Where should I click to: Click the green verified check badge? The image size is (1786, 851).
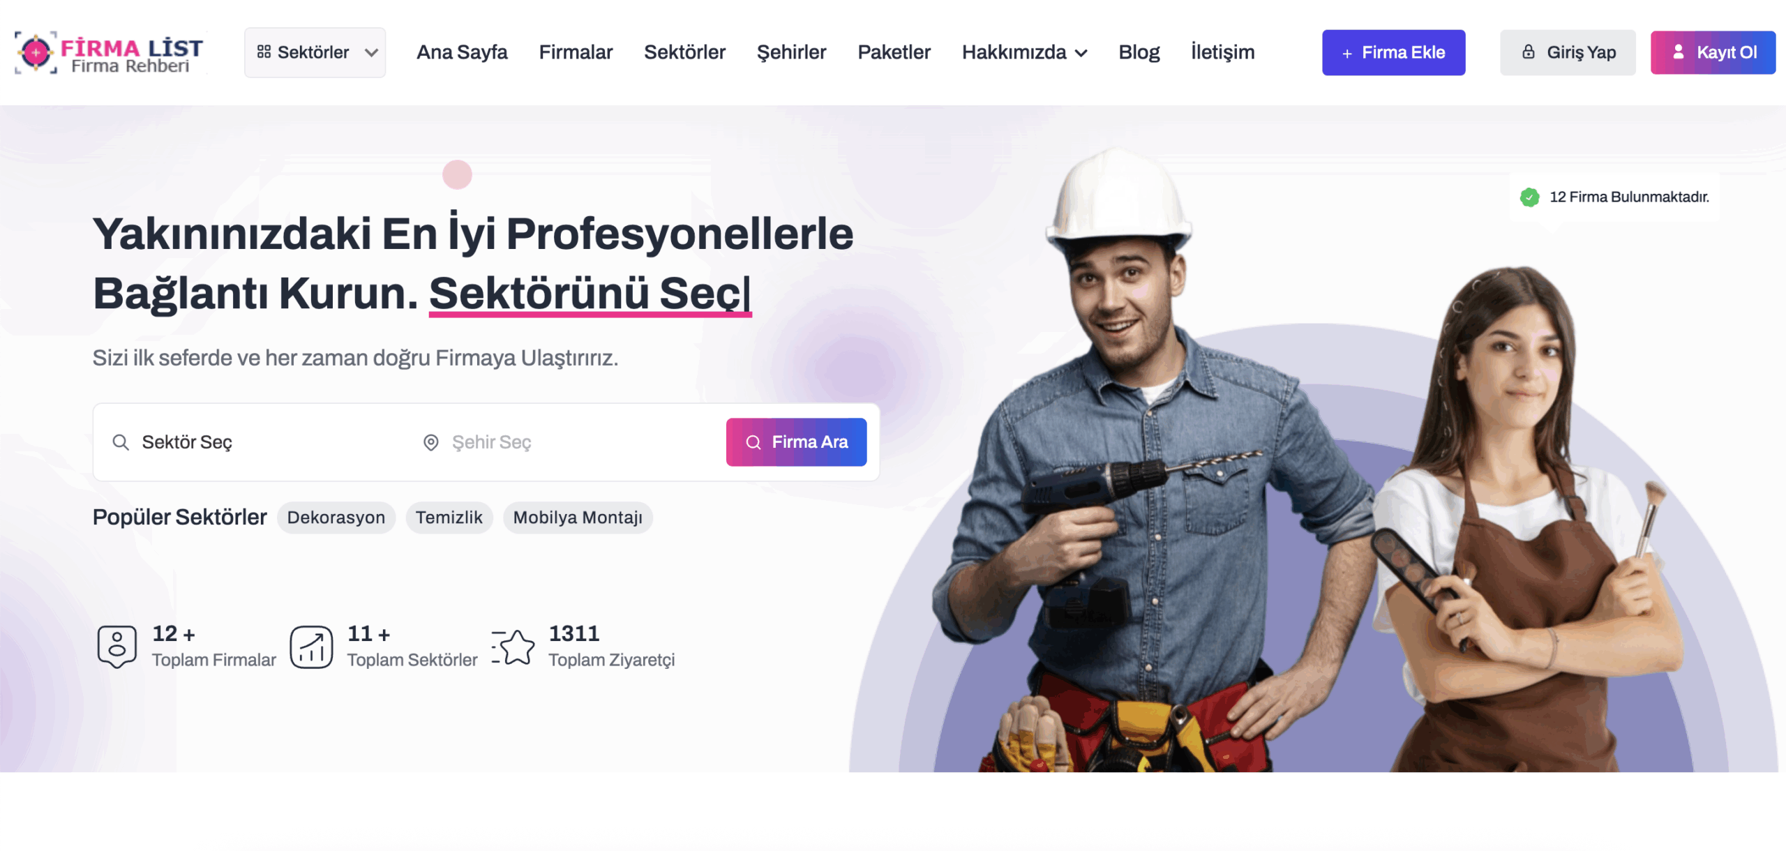click(1529, 197)
